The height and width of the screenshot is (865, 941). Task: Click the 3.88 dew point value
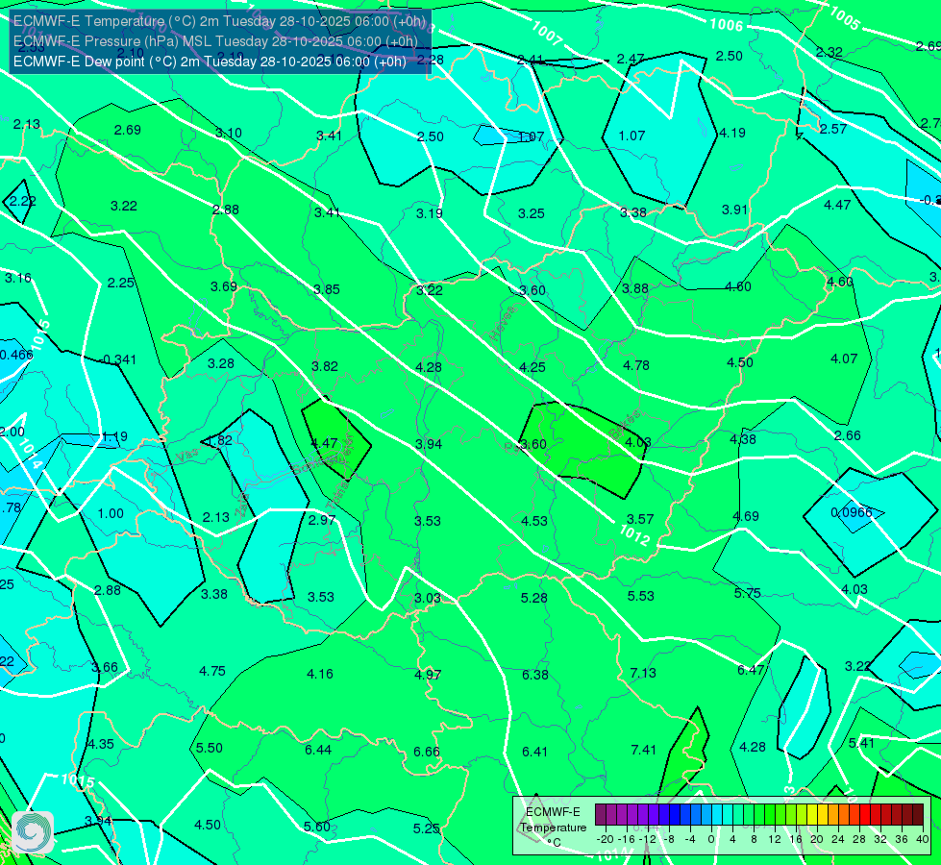[635, 288]
